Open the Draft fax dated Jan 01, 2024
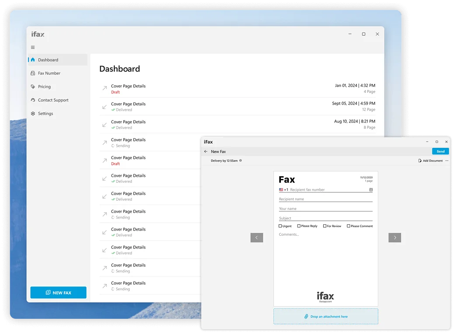This screenshot has height=332, width=453. click(238, 88)
